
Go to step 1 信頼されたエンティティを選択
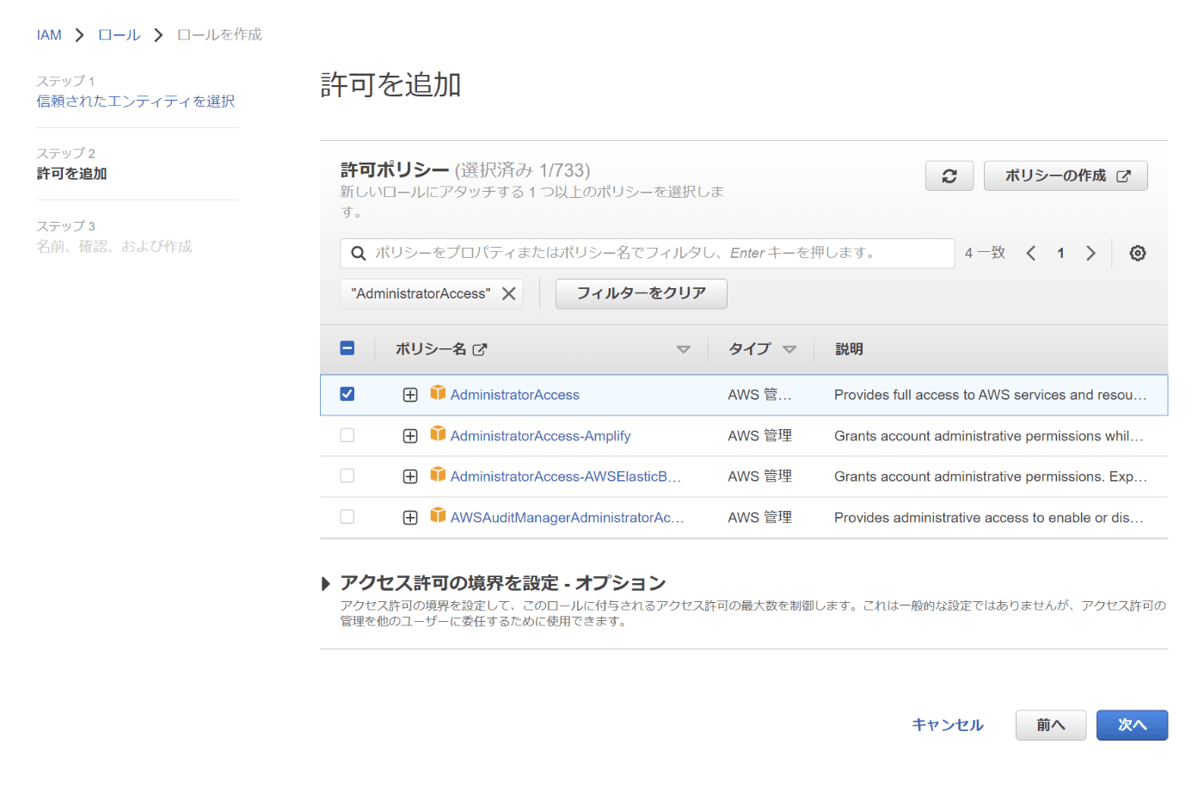(x=136, y=101)
